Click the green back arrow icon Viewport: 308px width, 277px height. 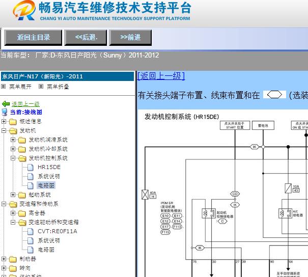(6, 104)
